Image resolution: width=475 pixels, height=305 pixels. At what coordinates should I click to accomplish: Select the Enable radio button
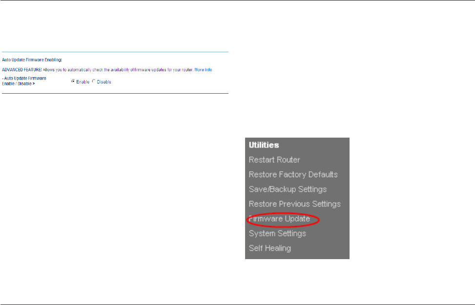coord(73,81)
